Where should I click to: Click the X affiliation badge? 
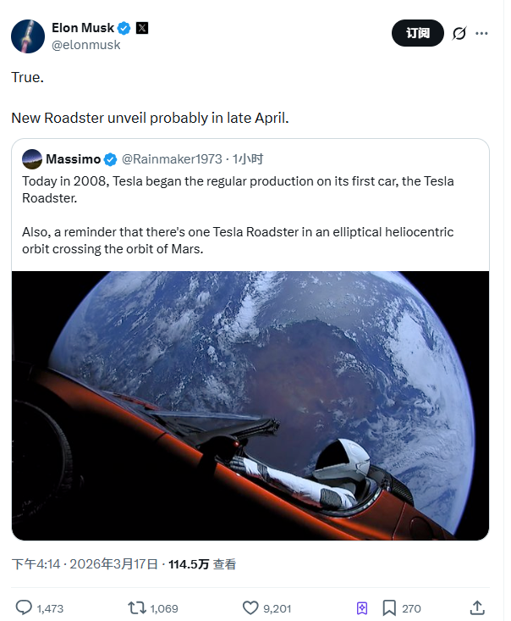tap(141, 28)
